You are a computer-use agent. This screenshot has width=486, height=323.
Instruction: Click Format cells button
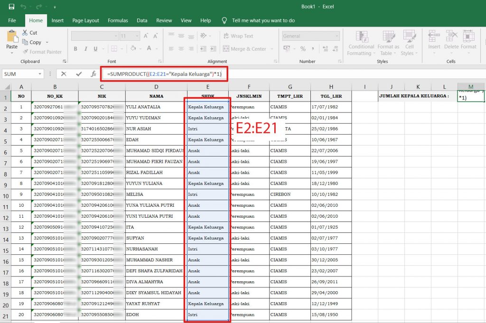[468, 42]
